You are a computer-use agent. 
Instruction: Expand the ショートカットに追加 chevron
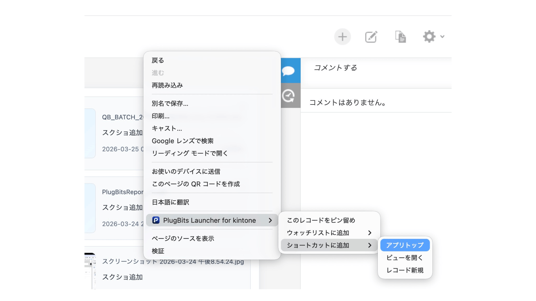click(x=370, y=245)
